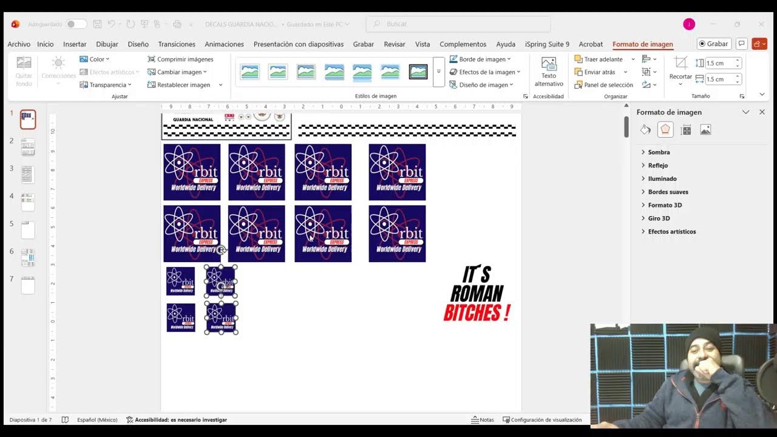Click in the Buscar search box
Image resolution: width=777 pixels, height=437 pixels.
458,24
